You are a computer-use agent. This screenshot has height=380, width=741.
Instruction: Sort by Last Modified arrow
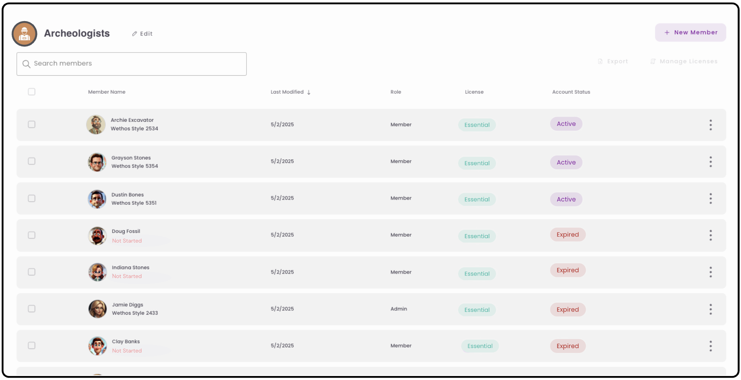coord(309,92)
